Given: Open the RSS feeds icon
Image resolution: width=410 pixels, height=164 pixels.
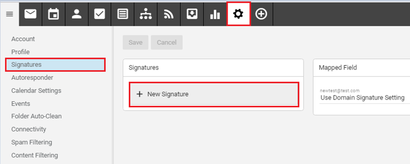Looking at the screenshot, I should 169,14.
